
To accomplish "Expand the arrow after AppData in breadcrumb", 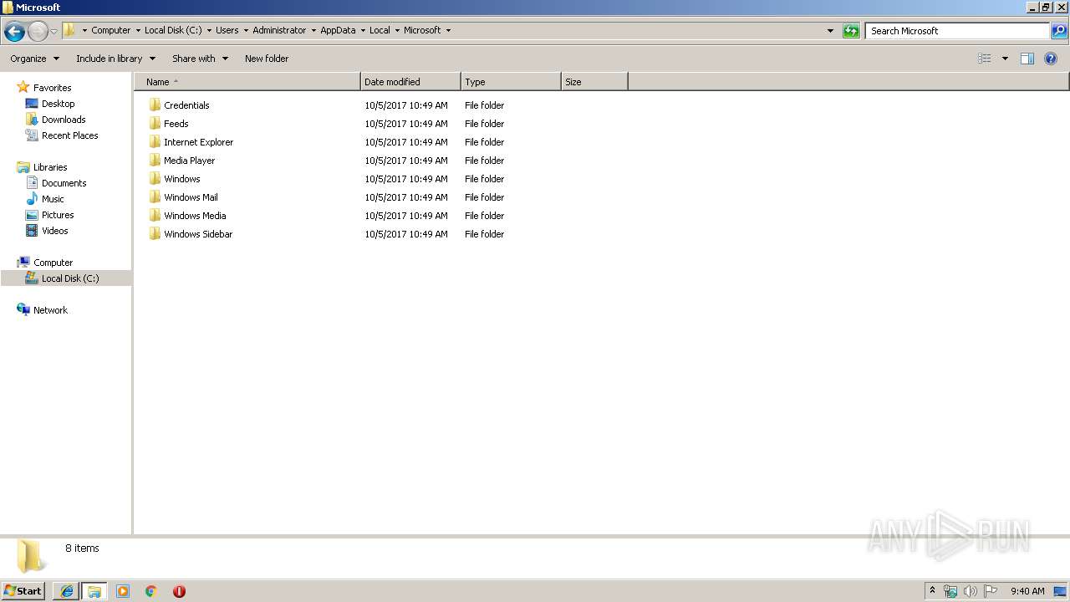I will click(363, 30).
